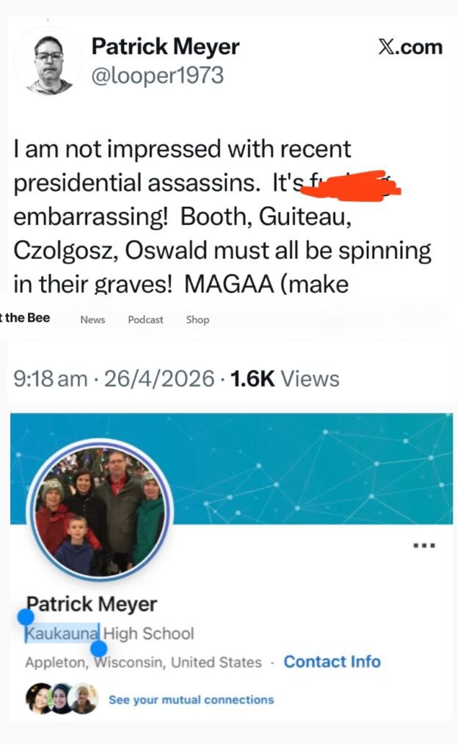Click See your mutual connections
This screenshot has width=457, height=751.
pyautogui.click(x=191, y=700)
